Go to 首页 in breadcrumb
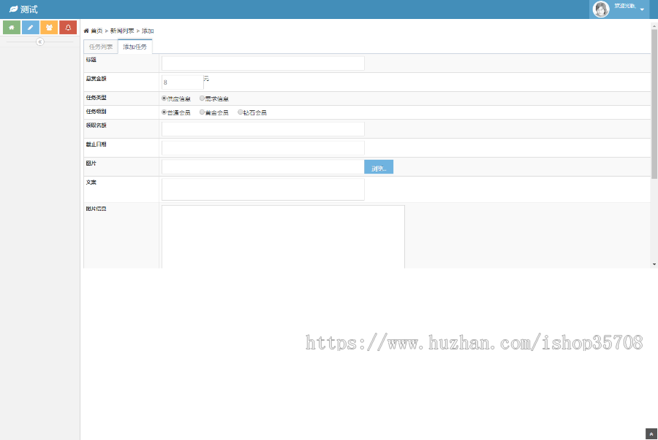This screenshot has width=658, height=440. tap(97, 31)
